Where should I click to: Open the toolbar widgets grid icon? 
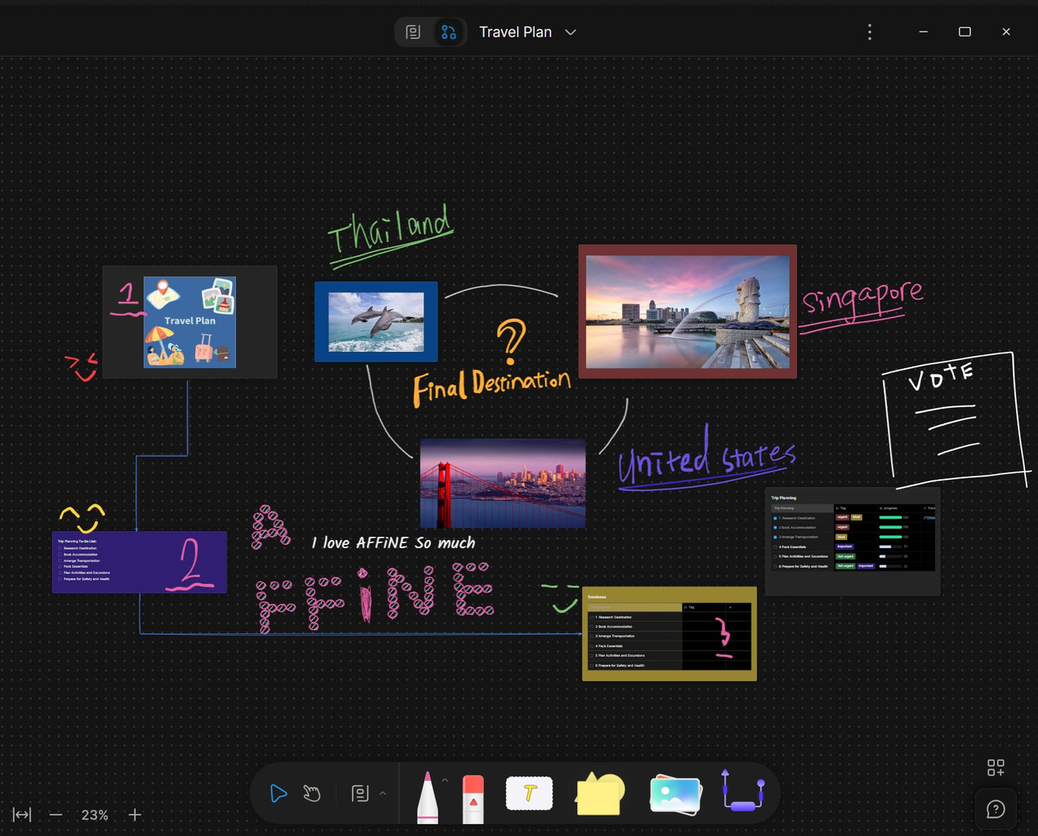(x=996, y=767)
